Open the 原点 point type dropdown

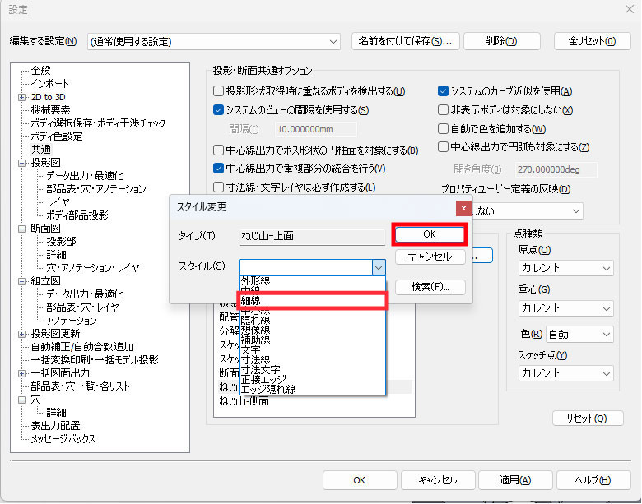tap(565, 268)
